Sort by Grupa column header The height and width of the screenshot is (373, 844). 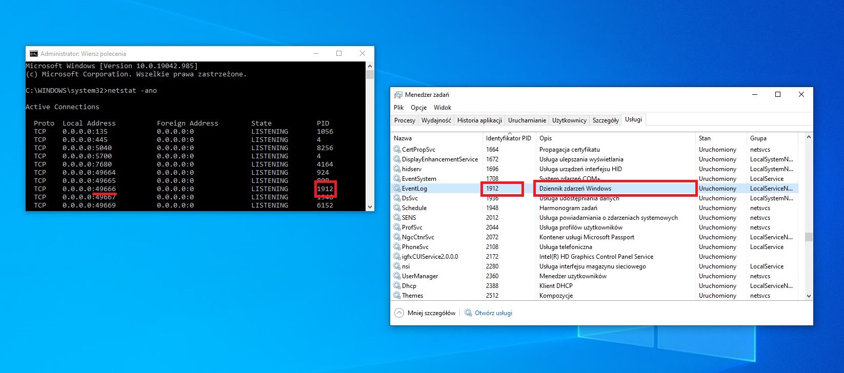pos(773,138)
